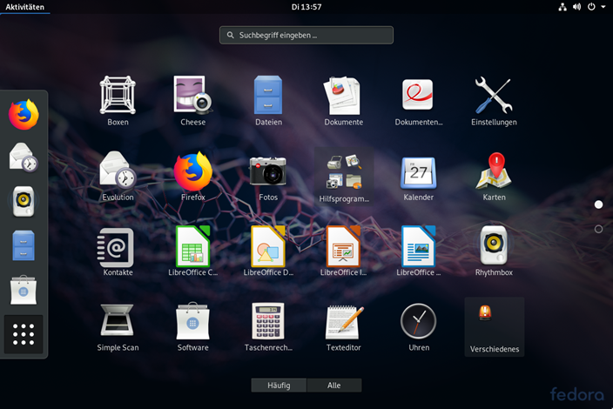
Task: Launch the Fotos app
Action: (268, 176)
